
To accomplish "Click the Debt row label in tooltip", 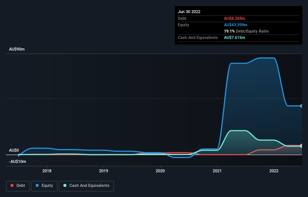I will pyautogui.click(x=182, y=18).
